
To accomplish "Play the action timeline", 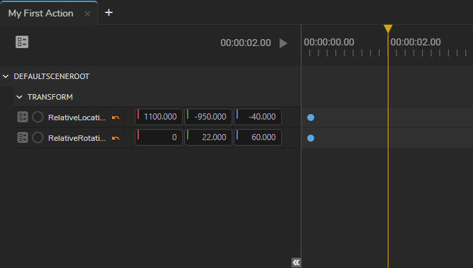I will coord(283,43).
